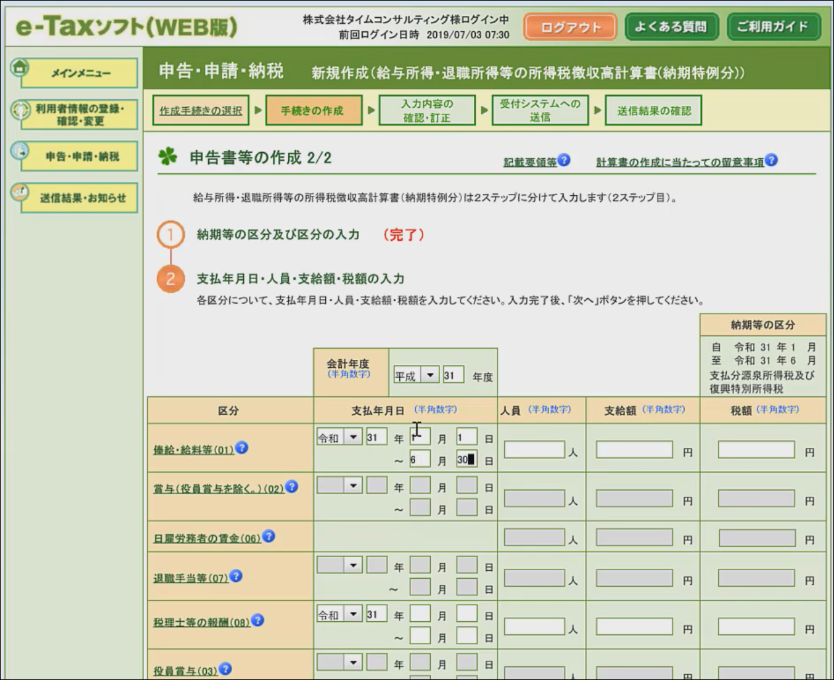This screenshot has height=680, width=834.
Task: Open help icon beside 計算書の作成に当たっての留意事項
Action: pos(771,160)
